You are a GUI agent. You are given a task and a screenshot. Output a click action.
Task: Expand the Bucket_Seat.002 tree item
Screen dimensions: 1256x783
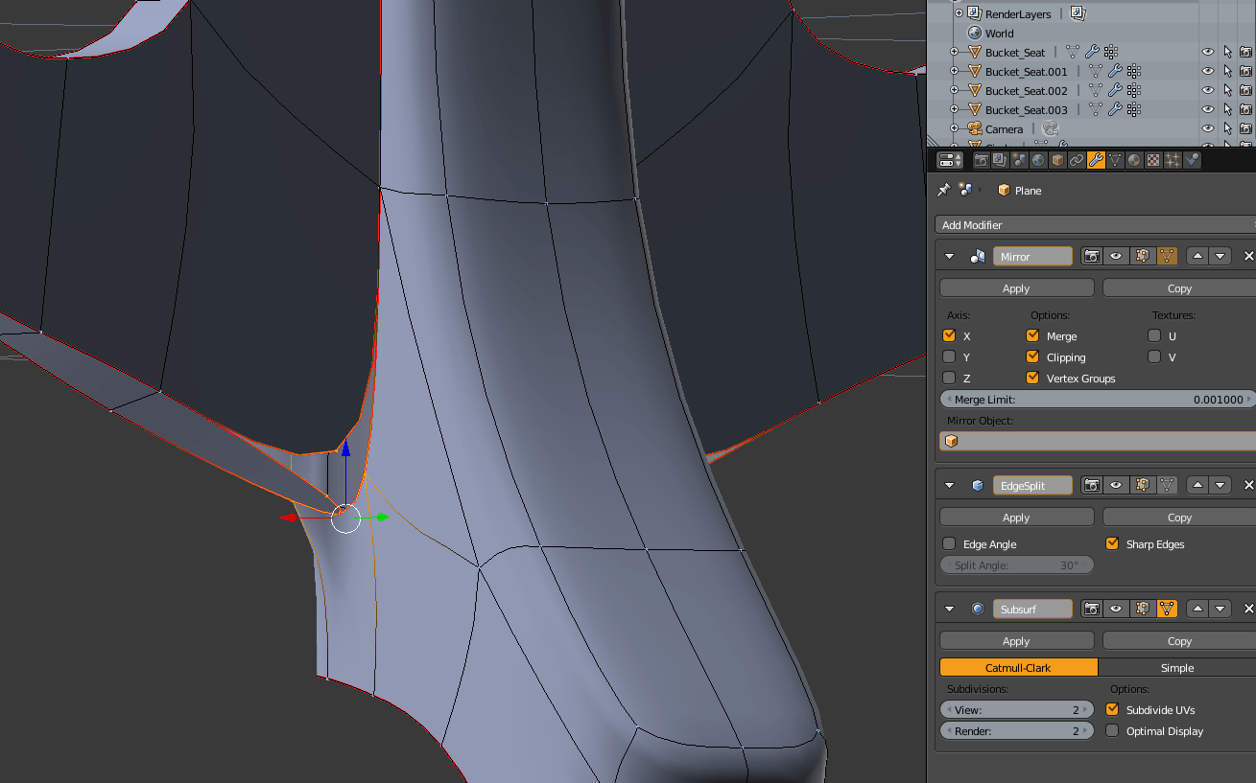pos(954,90)
